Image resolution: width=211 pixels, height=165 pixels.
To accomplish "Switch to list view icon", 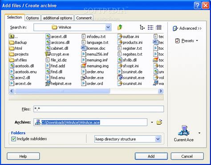I will coord(150,28).
